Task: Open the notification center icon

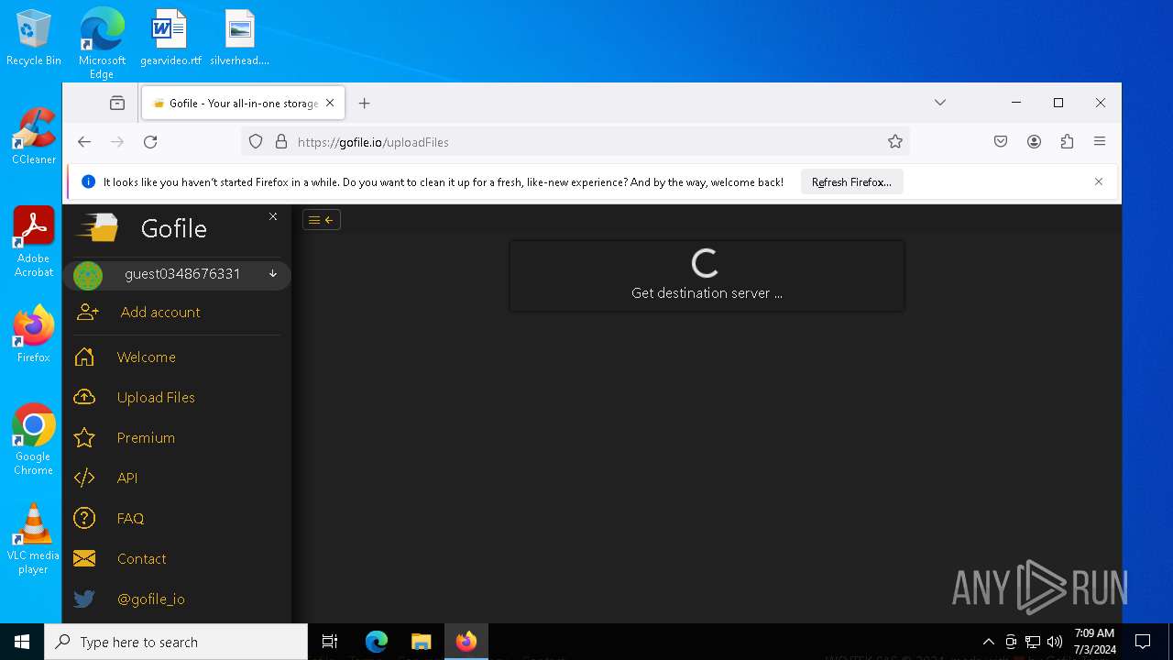Action: [1143, 642]
